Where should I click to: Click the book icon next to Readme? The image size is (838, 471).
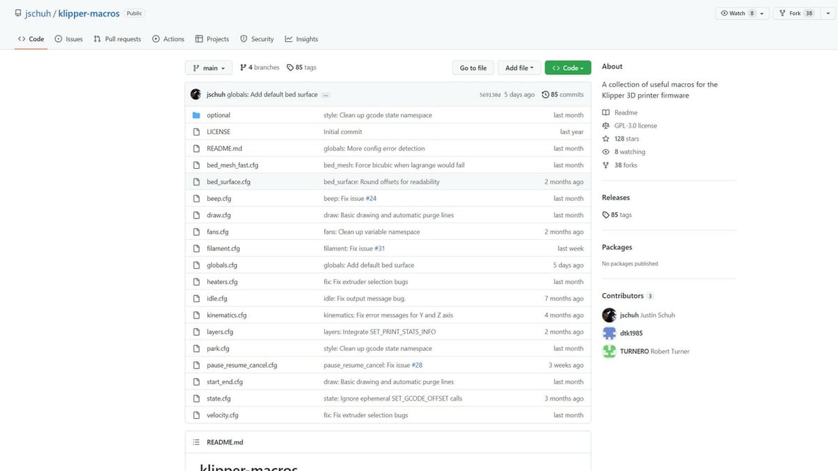pos(605,112)
